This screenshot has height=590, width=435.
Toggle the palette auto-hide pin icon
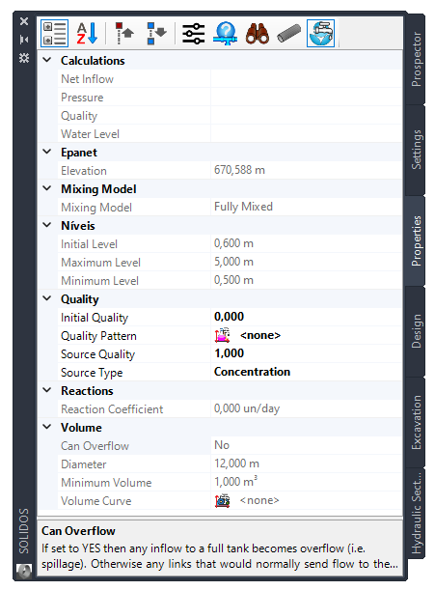24,40
